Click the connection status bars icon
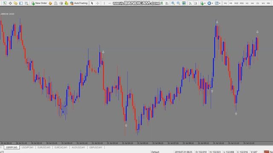 pos(266,152)
